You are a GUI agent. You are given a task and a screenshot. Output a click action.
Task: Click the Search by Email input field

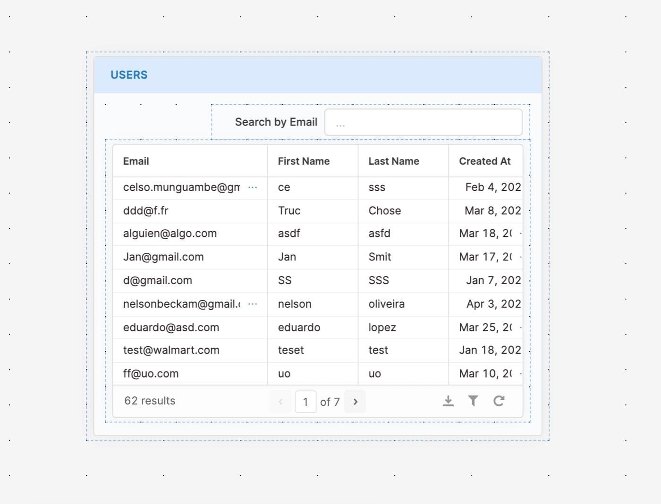tap(423, 122)
